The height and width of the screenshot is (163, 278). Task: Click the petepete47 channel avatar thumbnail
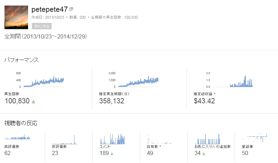click(x=16, y=17)
